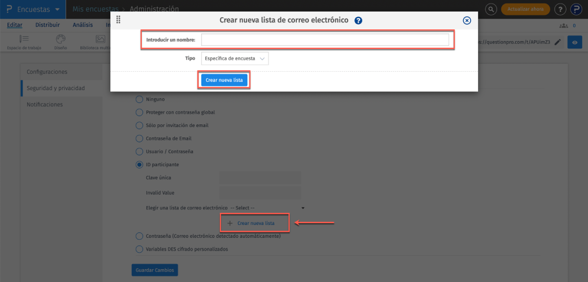Click the eye preview button
The image size is (588, 282).
point(574,42)
